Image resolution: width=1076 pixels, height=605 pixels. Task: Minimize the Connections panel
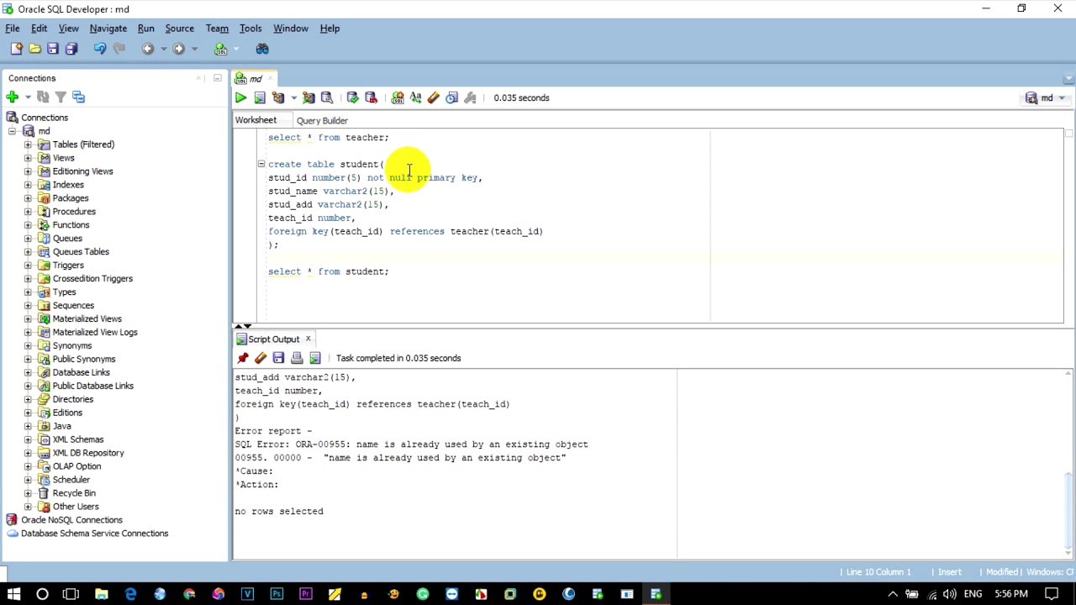pos(217,78)
